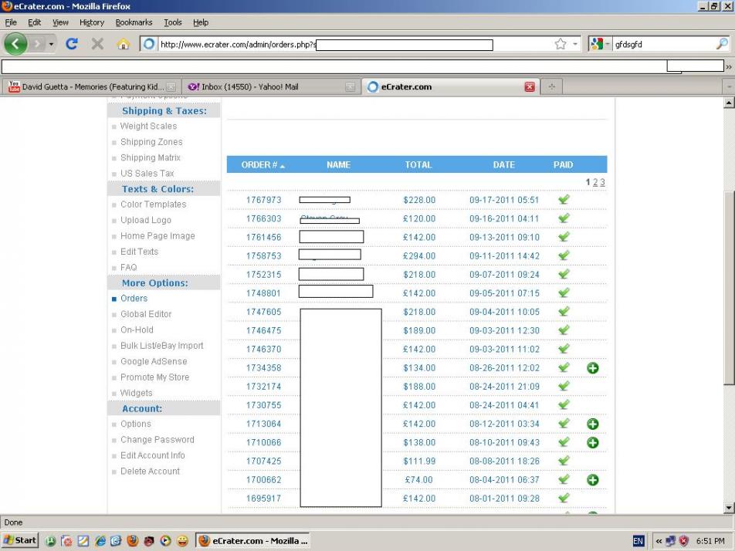Close the eCrater.com tab
Screen dimensions: 735x551
[x=530, y=87]
